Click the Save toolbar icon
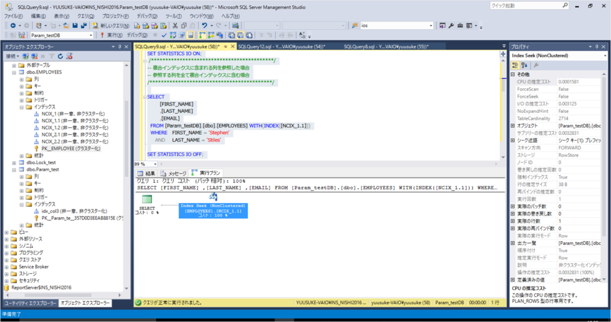This screenshot has width=611, height=322. [x=75, y=26]
